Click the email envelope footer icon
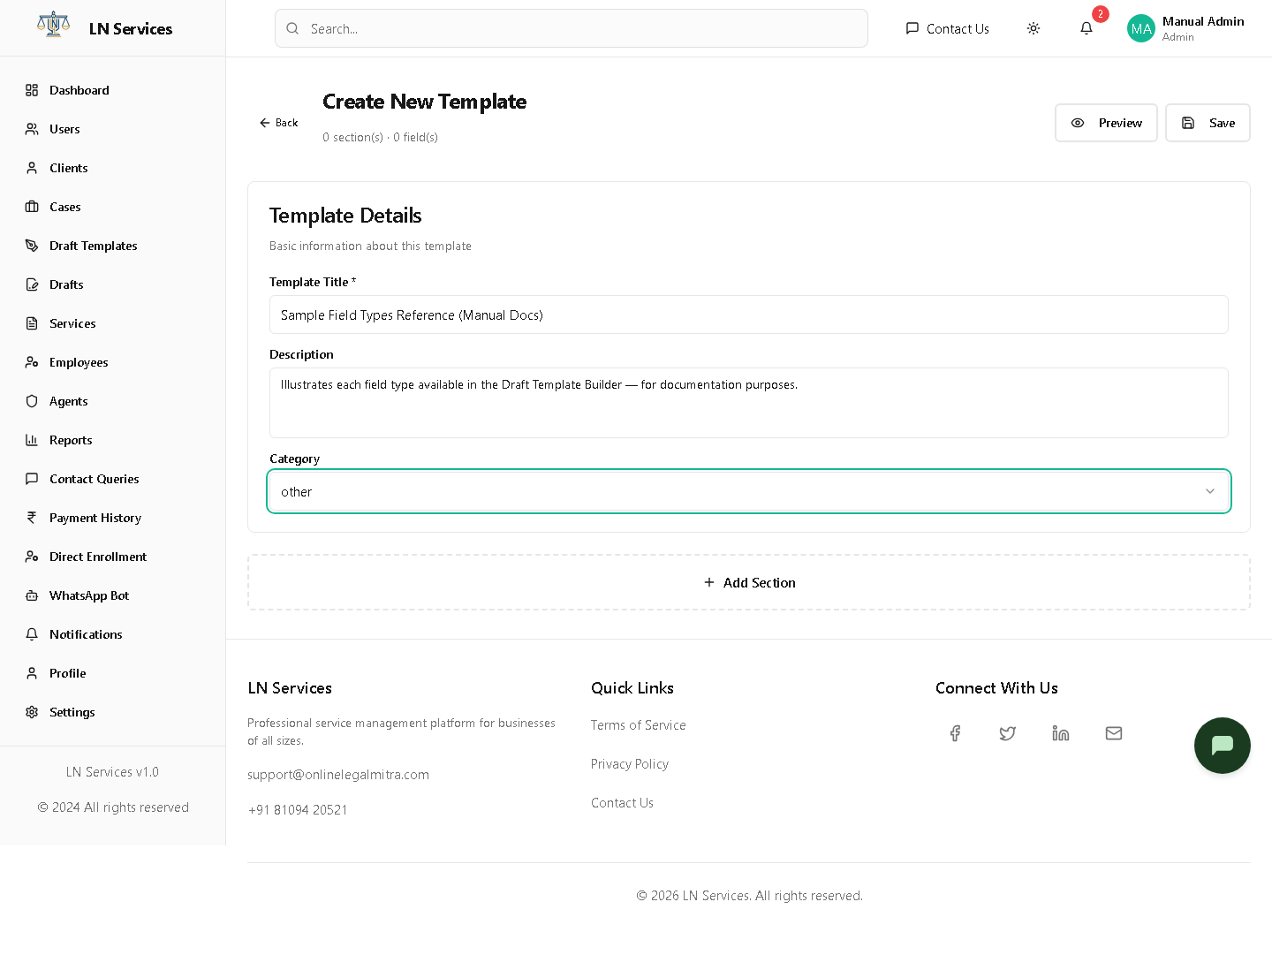 pos(1114,733)
